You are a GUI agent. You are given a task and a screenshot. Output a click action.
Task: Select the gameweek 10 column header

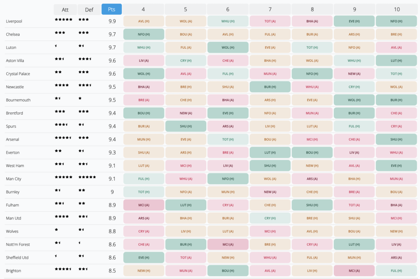(396, 9)
